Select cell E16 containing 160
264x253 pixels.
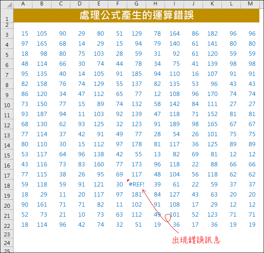[99, 164]
